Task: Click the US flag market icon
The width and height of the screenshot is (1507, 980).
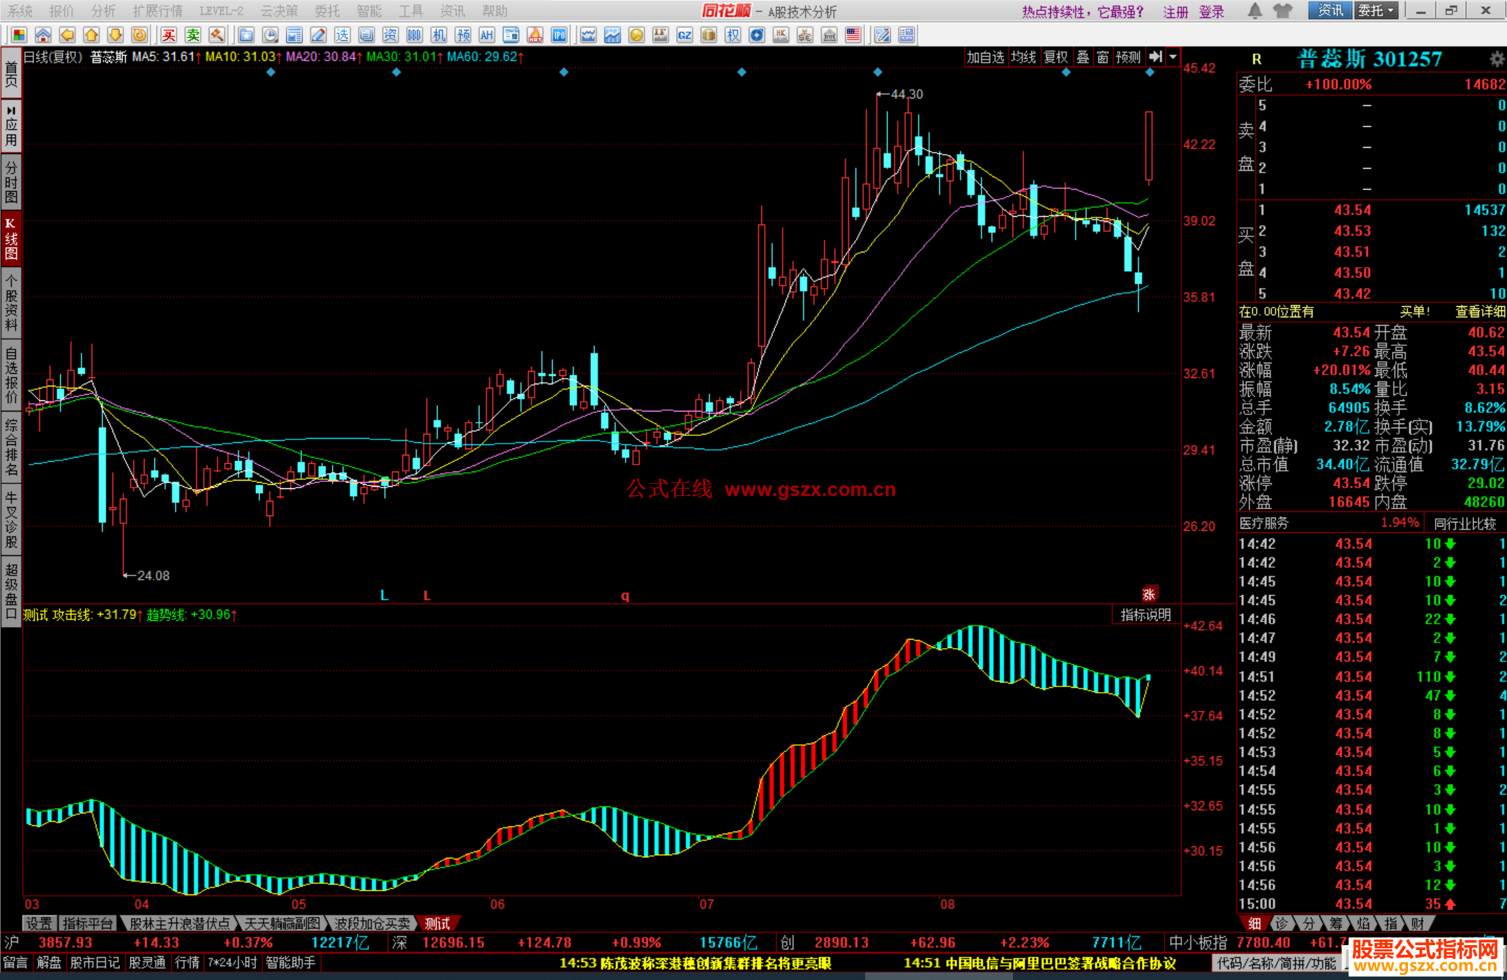Action: click(x=853, y=35)
